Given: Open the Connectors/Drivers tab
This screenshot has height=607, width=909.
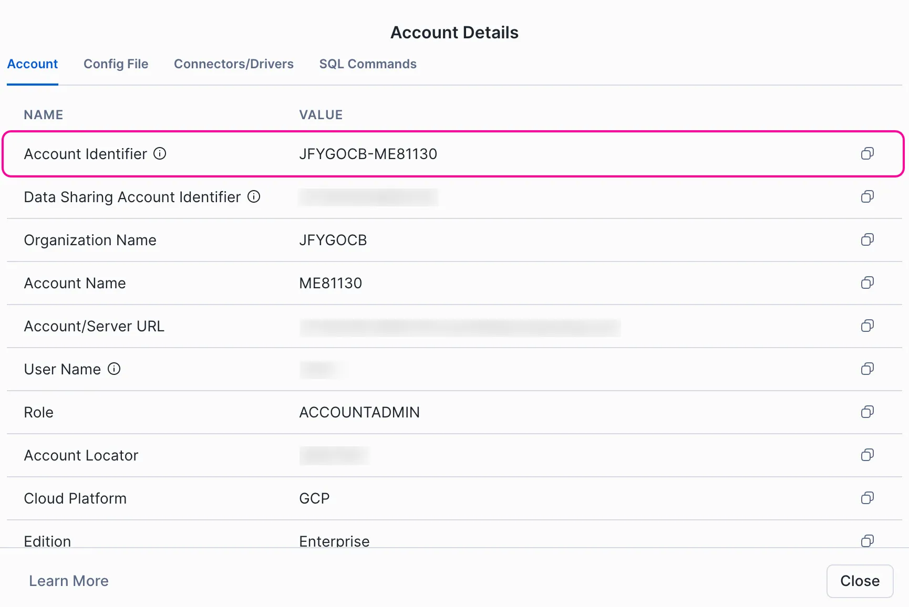Looking at the screenshot, I should click(x=233, y=64).
